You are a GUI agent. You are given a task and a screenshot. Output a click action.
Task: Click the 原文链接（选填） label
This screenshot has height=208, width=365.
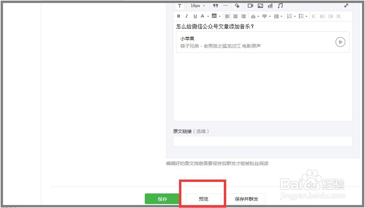191,131
